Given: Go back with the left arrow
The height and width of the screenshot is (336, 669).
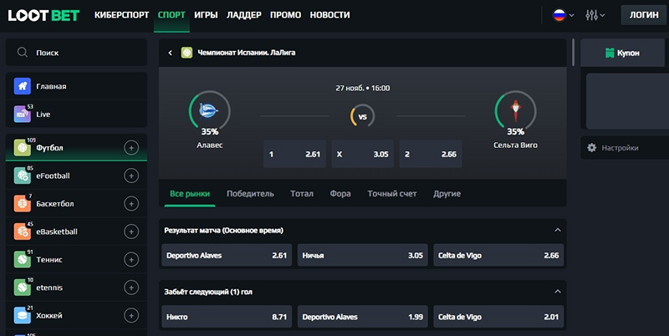Looking at the screenshot, I should click(x=171, y=53).
